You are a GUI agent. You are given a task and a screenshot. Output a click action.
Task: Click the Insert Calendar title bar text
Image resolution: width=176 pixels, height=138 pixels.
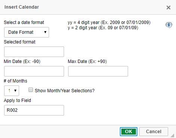pos(22,7)
